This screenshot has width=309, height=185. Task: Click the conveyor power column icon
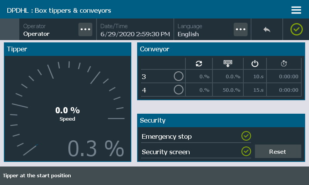point(255,64)
